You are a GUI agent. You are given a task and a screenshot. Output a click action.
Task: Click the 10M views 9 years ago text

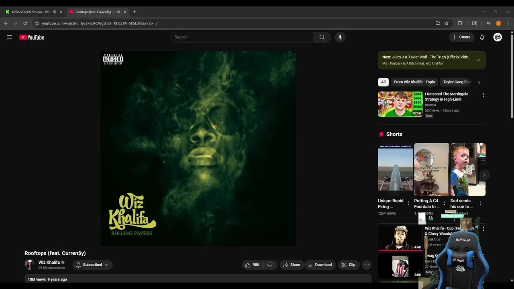[x=47, y=279]
